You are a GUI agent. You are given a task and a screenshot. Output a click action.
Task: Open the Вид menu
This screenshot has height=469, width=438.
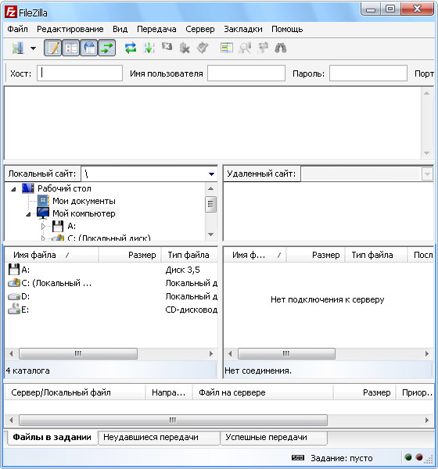point(120,29)
